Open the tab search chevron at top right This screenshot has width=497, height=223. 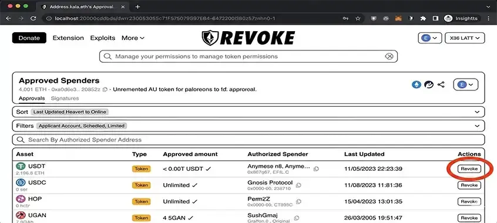click(x=488, y=6)
